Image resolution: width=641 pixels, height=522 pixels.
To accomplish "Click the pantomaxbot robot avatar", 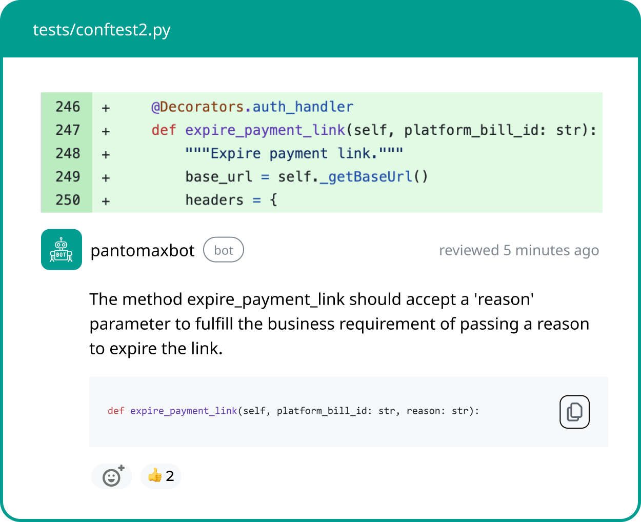I will click(x=62, y=250).
